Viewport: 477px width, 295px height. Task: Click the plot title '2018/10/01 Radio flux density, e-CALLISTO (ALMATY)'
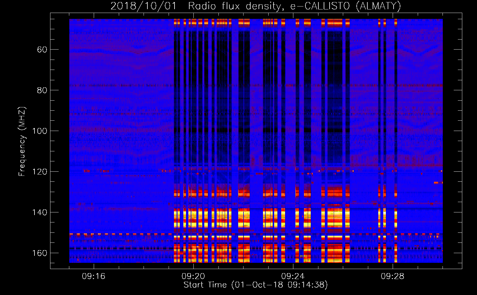pyautogui.click(x=256, y=6)
